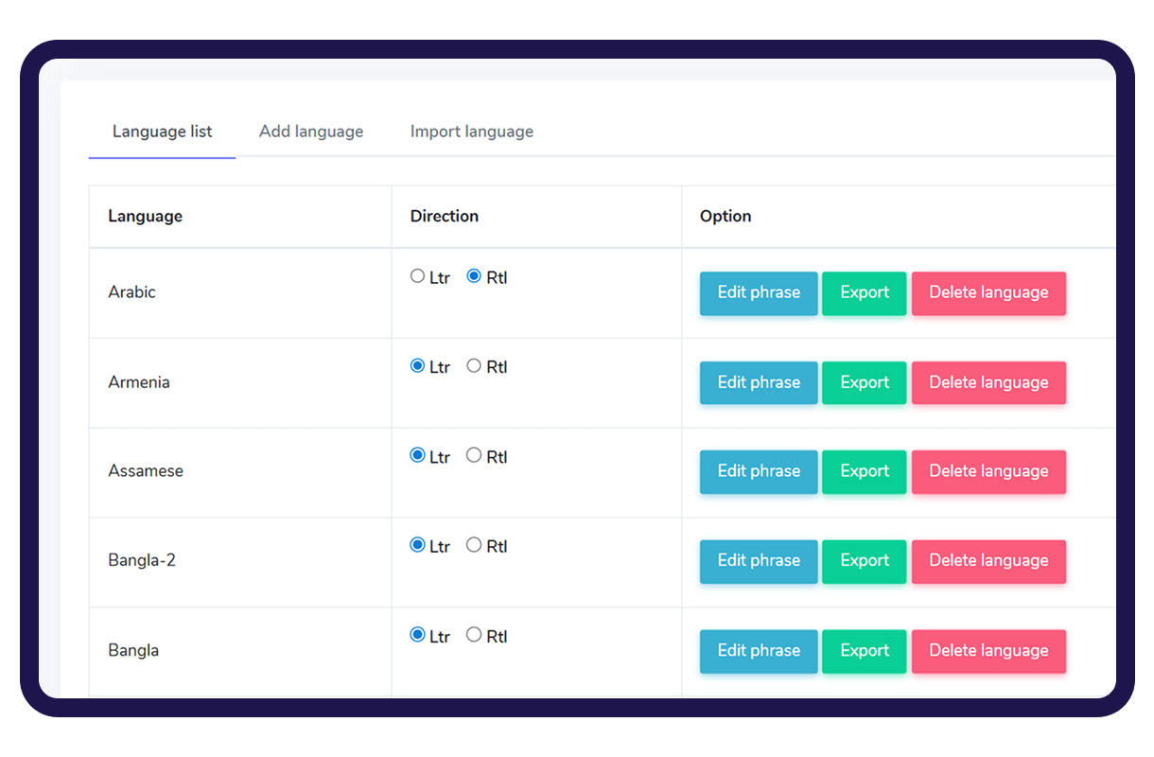Choose Rtl direction for Bangla
Viewport: 1154px width, 757px height.
474,635
